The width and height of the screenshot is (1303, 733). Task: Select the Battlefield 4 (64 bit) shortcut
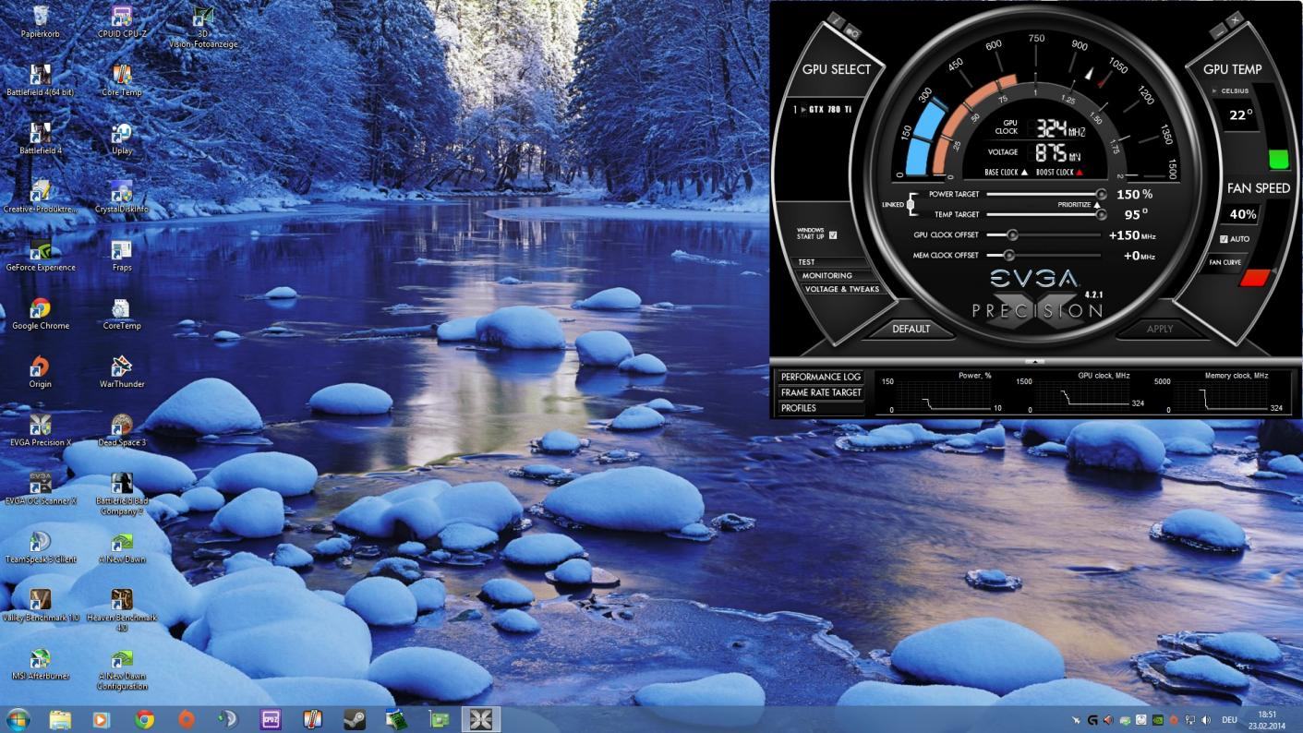(41, 80)
